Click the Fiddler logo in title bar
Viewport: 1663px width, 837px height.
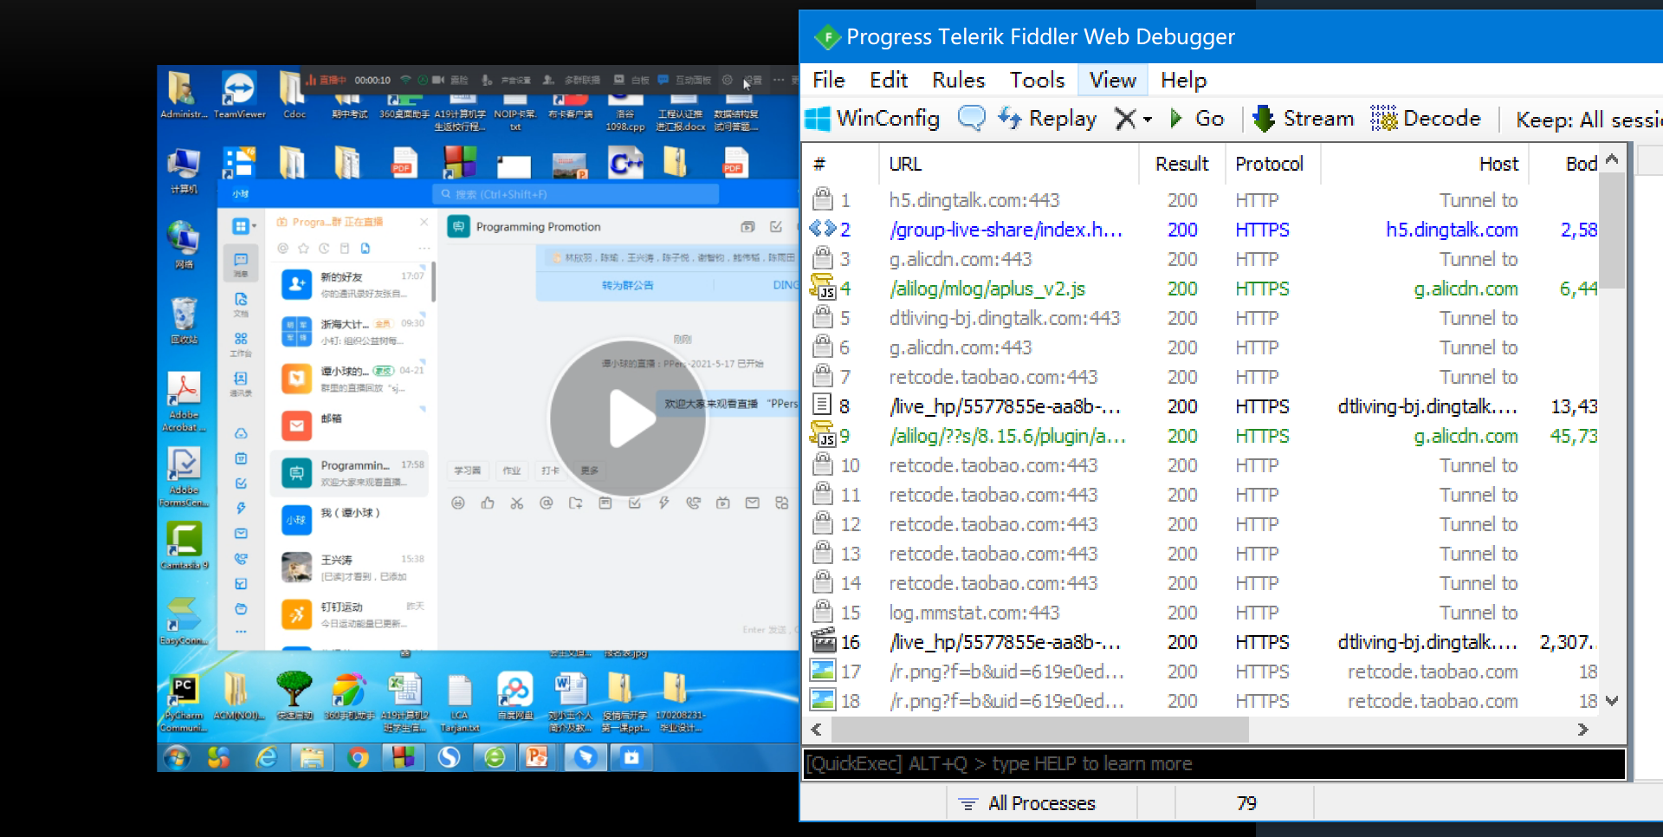[827, 37]
